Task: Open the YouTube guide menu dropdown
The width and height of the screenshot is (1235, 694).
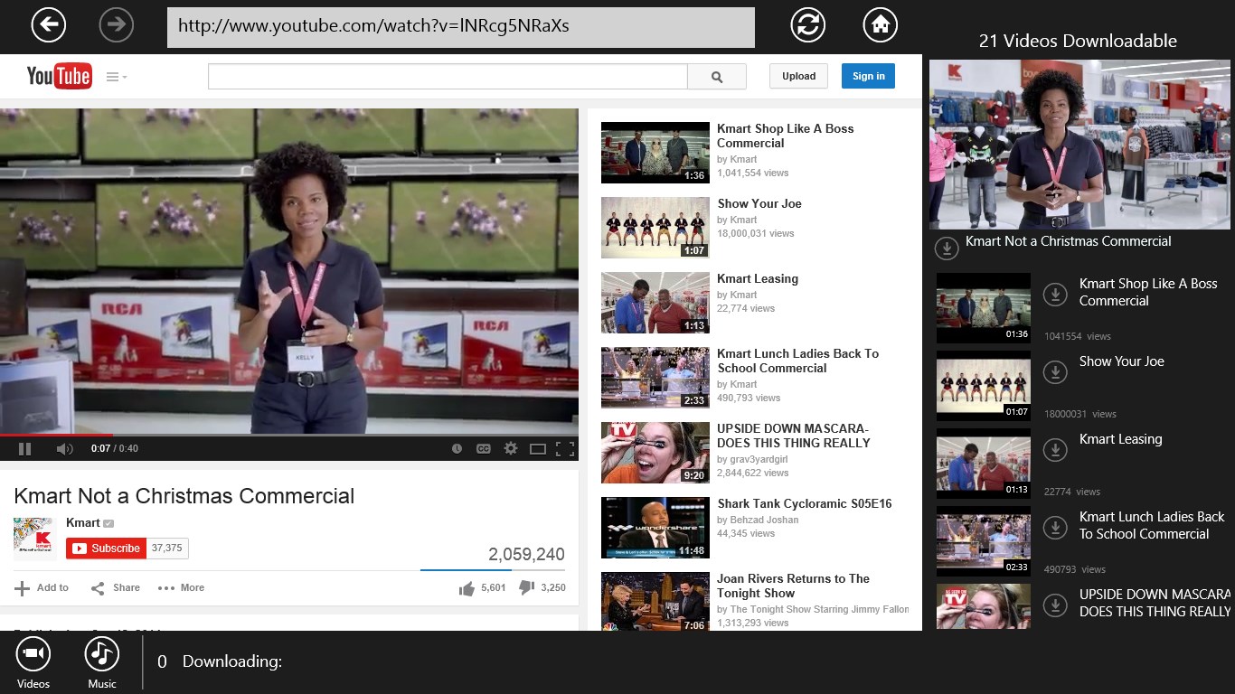Action: coord(116,77)
